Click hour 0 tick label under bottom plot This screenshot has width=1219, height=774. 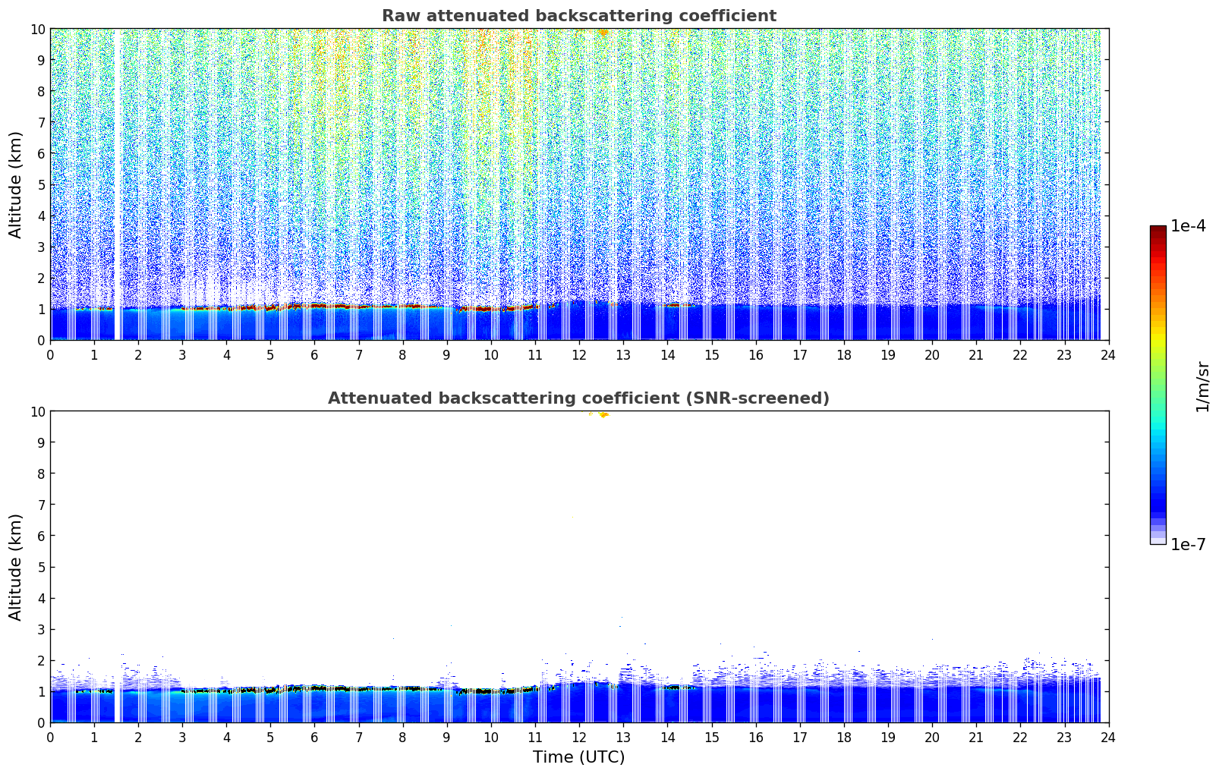click(51, 738)
